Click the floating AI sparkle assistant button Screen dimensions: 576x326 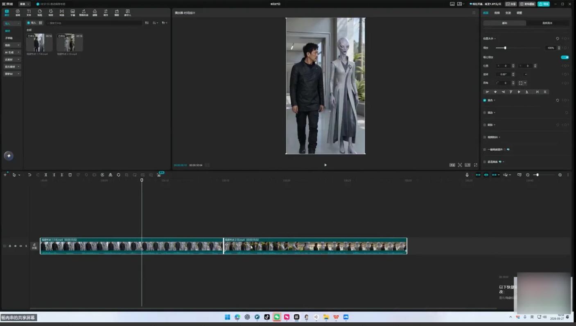[9, 156]
